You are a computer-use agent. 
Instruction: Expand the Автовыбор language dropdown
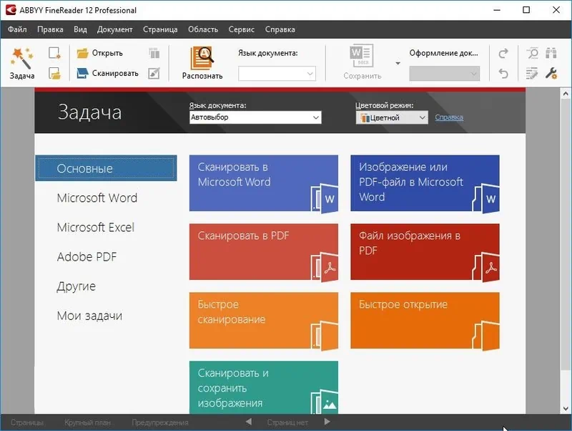[x=315, y=117]
